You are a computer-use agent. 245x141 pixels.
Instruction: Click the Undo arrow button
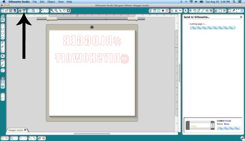42,11
